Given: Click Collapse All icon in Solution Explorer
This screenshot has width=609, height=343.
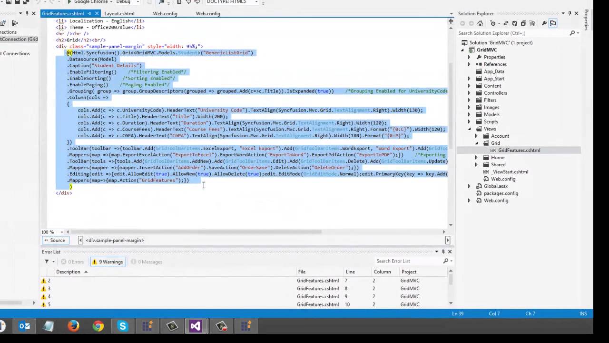Looking at the screenshot, I should coord(523,23).
